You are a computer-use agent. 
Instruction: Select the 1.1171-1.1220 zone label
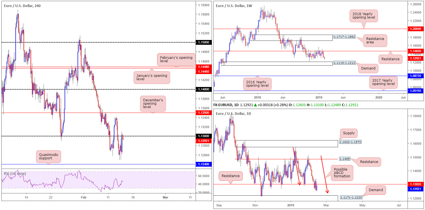(x=352, y=198)
